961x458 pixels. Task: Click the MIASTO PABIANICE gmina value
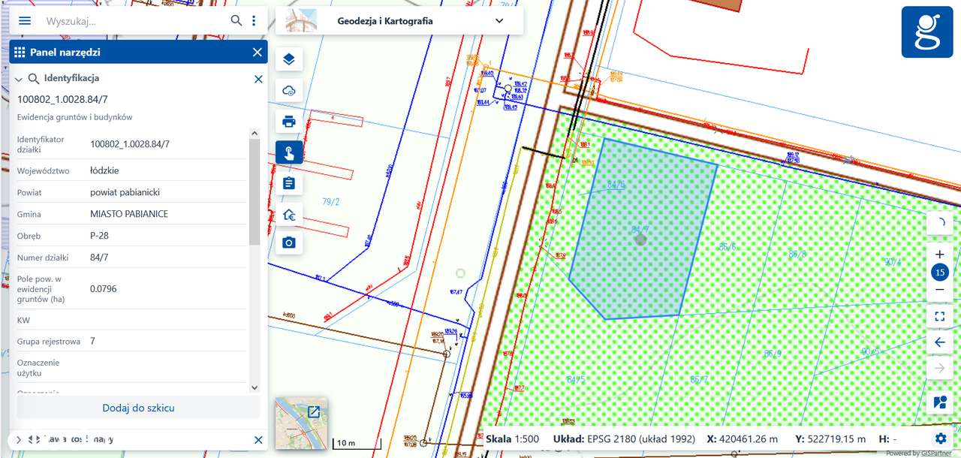(x=129, y=214)
